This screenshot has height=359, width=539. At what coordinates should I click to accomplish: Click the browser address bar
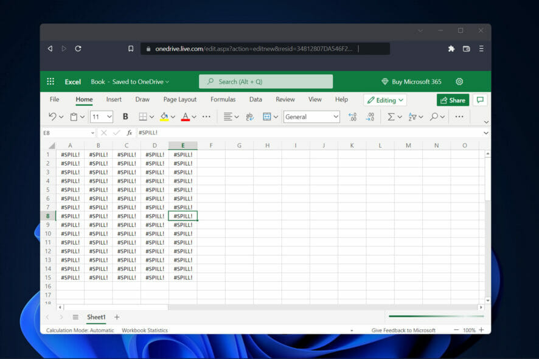point(265,49)
